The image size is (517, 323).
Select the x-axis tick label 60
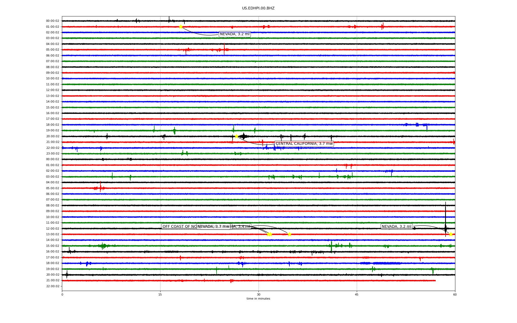pyautogui.click(x=455, y=294)
